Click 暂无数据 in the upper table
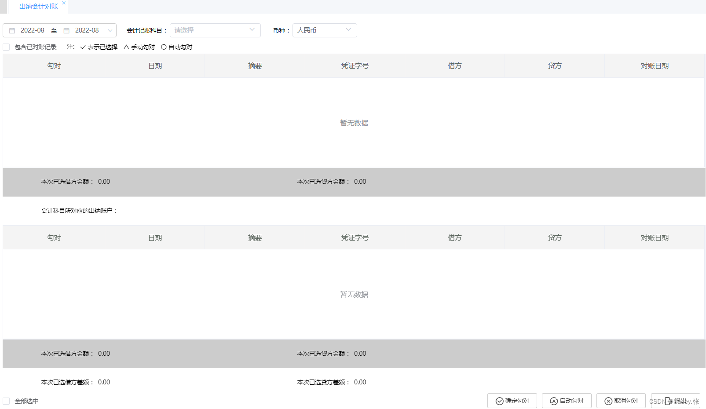706x409 pixels. [354, 123]
